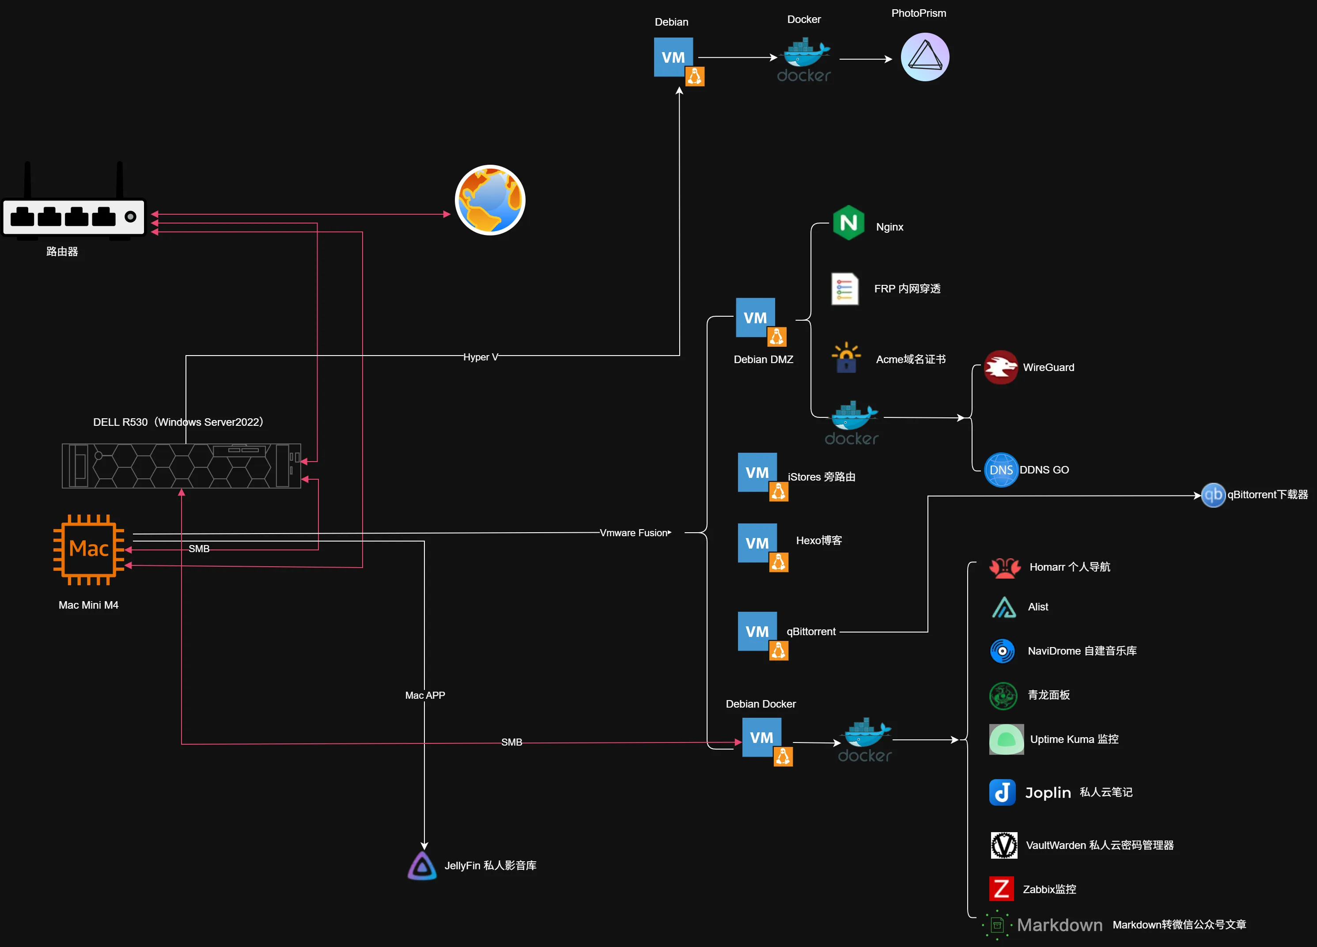1317x947 pixels.
Task: Click the DELL R530 server rack graphic
Action: click(x=181, y=466)
